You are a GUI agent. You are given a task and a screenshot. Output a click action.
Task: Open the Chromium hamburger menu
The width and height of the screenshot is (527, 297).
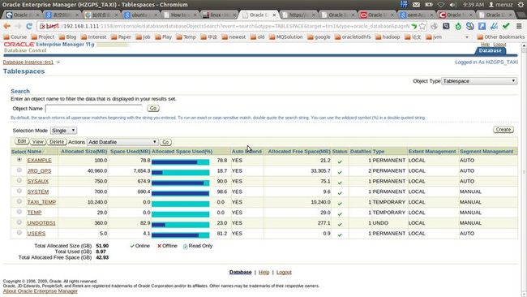[519, 26]
